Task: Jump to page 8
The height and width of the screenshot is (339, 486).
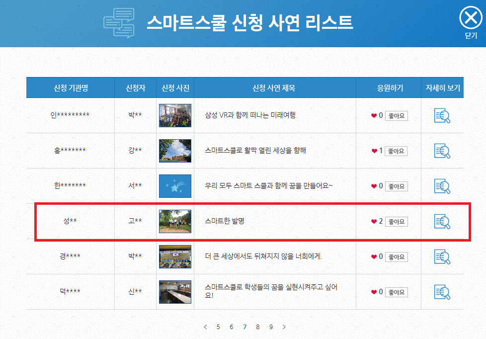Action: [257, 327]
